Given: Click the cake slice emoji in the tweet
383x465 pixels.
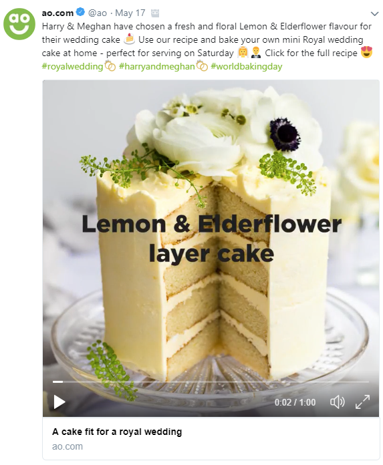Looking at the screenshot, I should (x=129, y=39).
